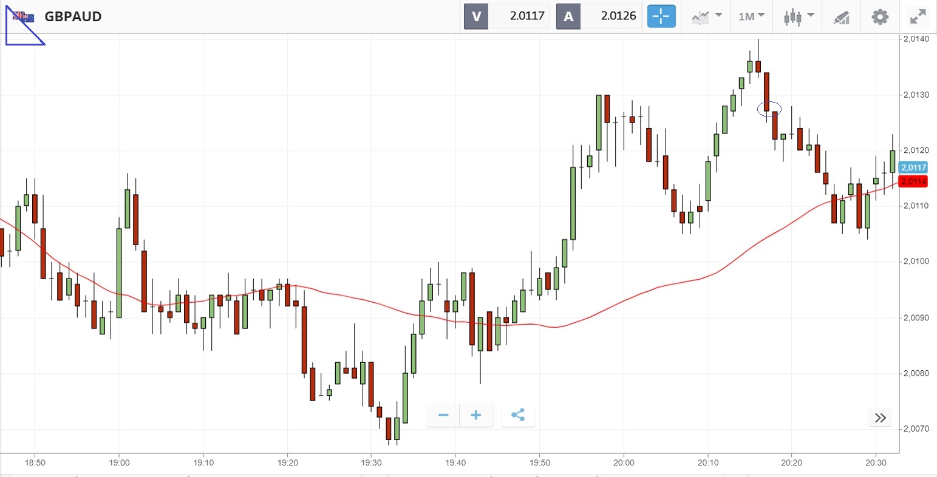This screenshot has width=937, height=477.
Task: Open the compare chart dropdown
Action: (x=706, y=16)
